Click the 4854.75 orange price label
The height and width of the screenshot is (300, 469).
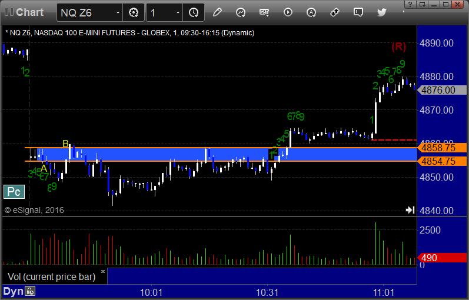click(442, 162)
